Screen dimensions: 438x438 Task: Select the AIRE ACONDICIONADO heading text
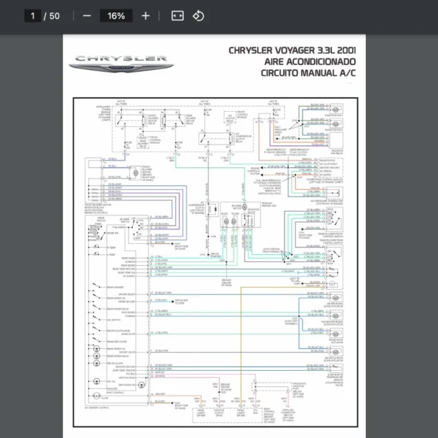(x=311, y=62)
